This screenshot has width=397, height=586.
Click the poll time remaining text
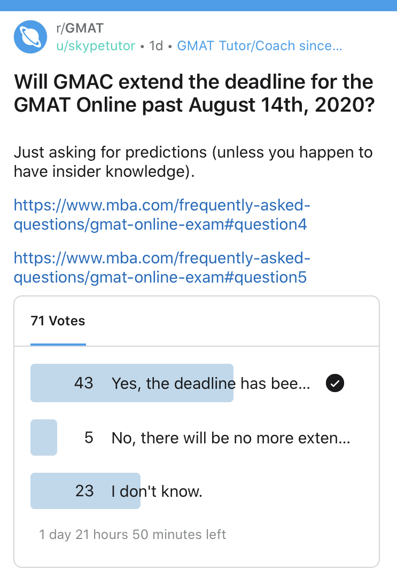pyautogui.click(x=133, y=535)
